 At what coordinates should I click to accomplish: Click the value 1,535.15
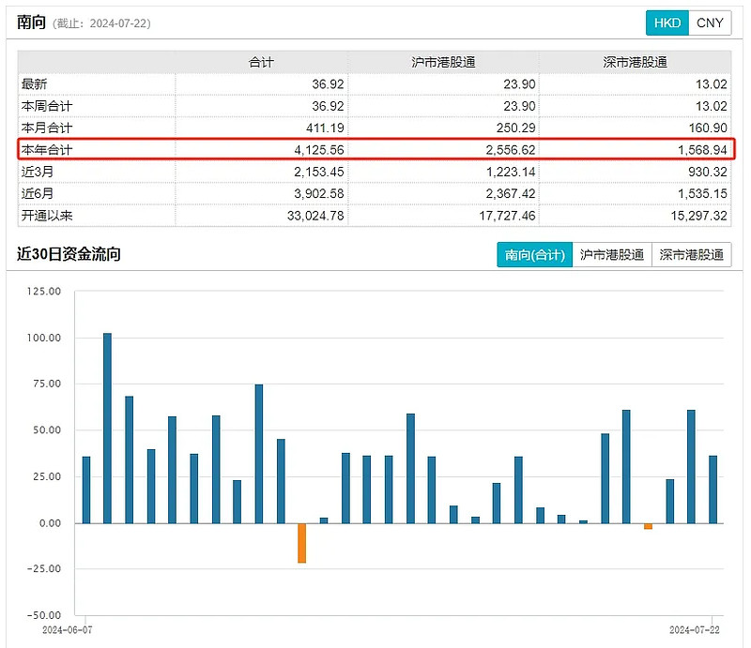click(702, 194)
